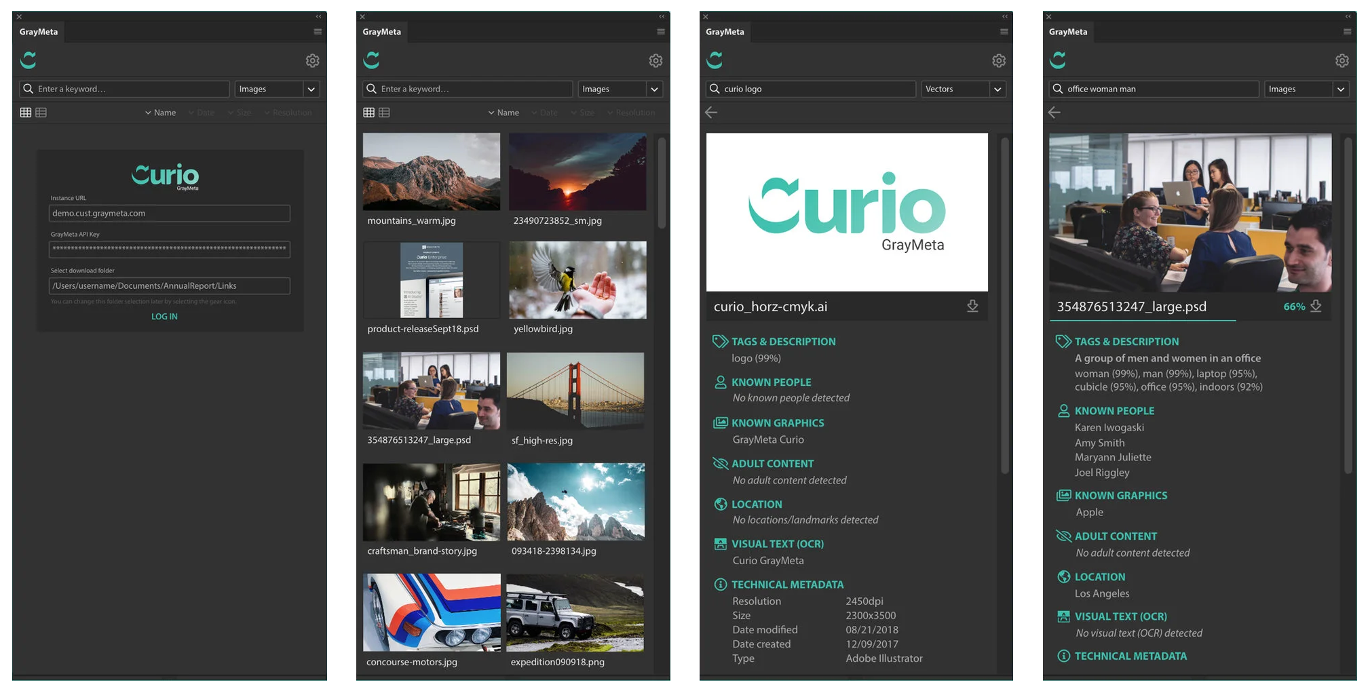Switch to grid view in the login panel
1368x693 pixels.
click(26, 113)
